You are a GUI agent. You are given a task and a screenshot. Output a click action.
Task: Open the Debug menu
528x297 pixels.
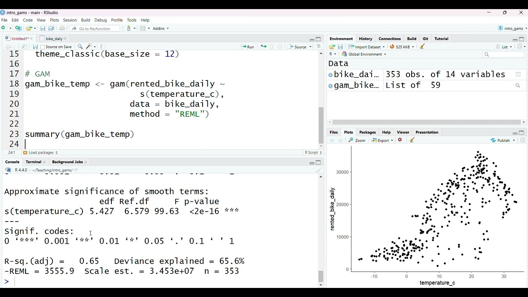coord(100,20)
